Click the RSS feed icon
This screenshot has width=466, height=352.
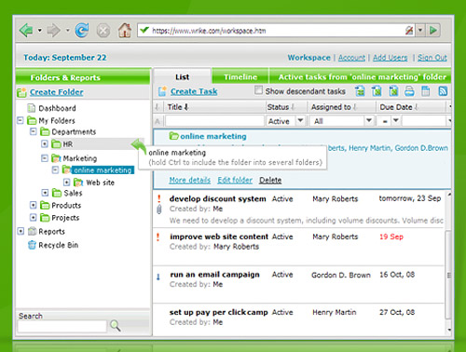point(443,91)
